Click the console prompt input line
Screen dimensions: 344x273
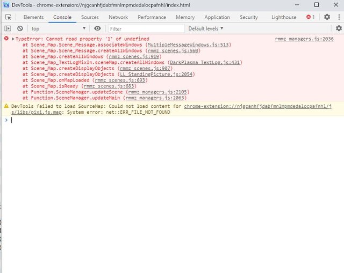pos(176,120)
